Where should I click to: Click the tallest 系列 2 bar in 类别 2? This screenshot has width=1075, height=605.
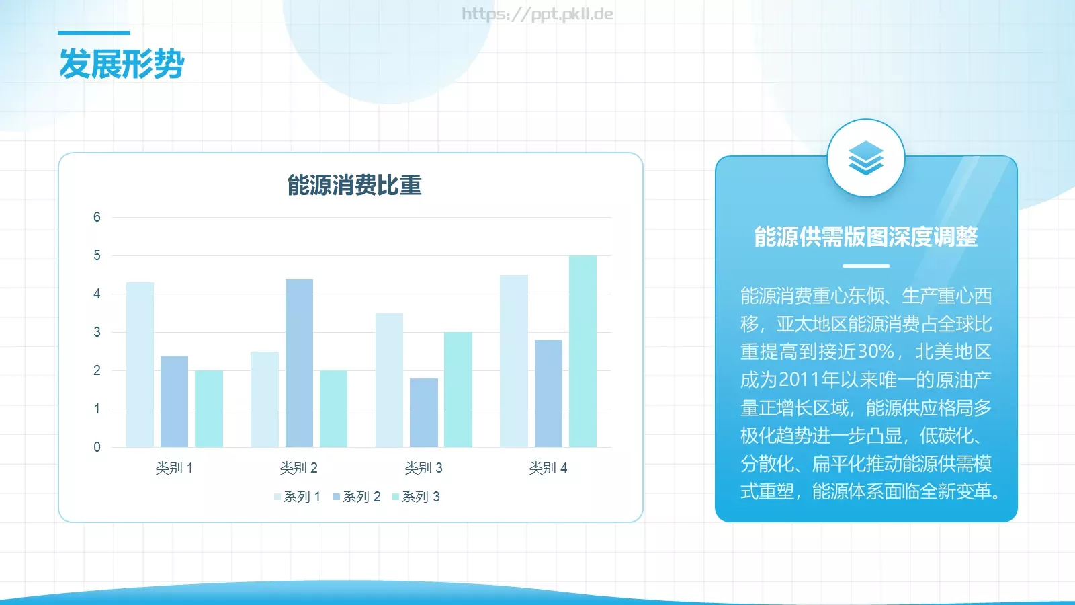click(299, 363)
